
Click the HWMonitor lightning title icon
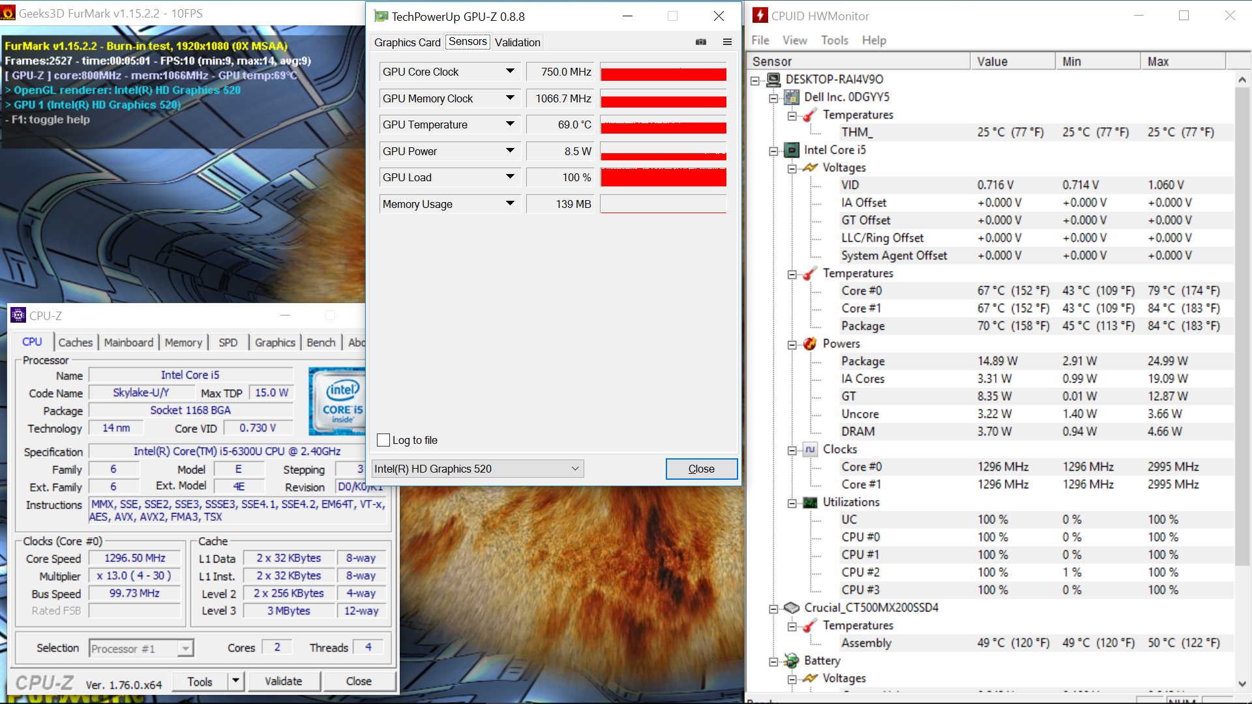coord(760,16)
